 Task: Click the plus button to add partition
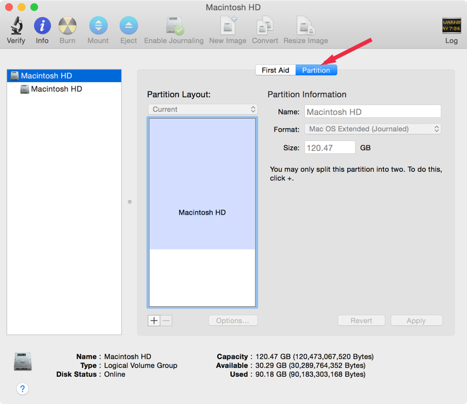point(154,321)
